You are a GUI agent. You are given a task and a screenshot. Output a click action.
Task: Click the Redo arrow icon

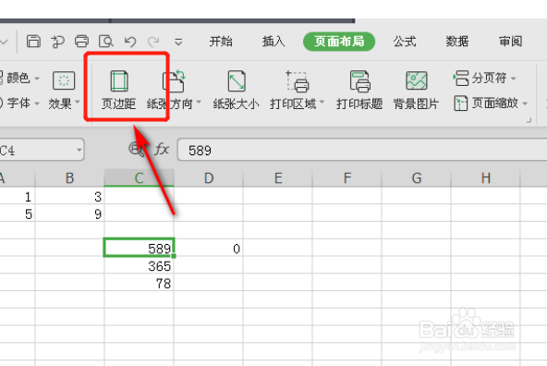[153, 42]
